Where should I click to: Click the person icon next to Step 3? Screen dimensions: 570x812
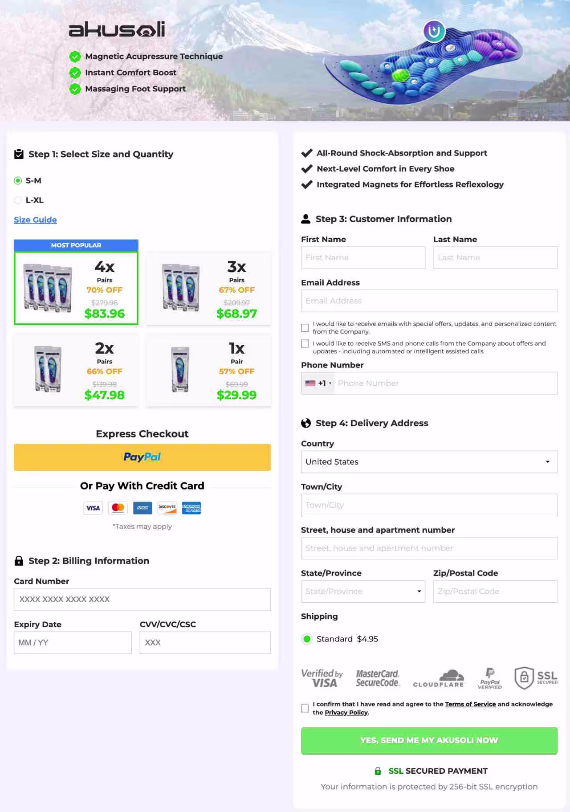click(x=306, y=219)
